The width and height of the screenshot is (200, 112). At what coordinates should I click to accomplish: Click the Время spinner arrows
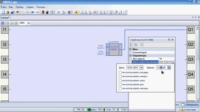169,68
